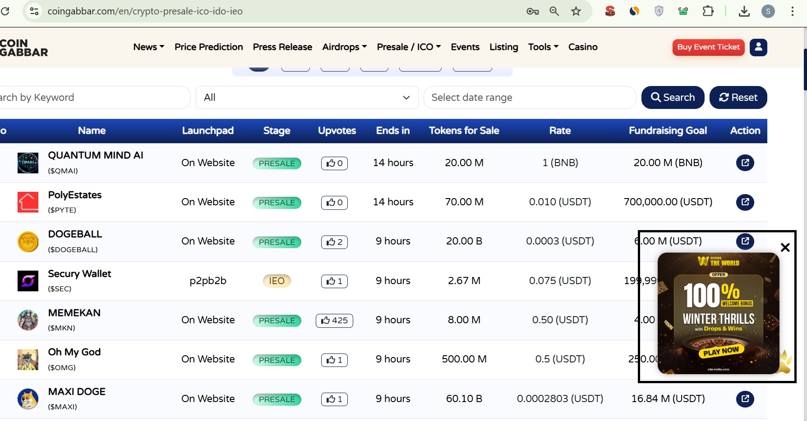Open external link for PolyEstates presale
Screen dimensions: 807x421
[x=745, y=202]
